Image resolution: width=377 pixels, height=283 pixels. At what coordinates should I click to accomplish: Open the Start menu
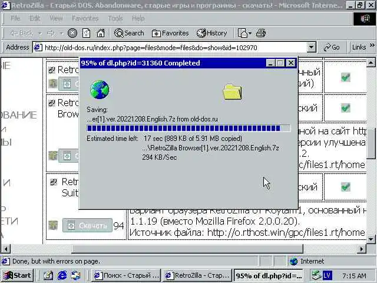pyautogui.click(x=18, y=275)
